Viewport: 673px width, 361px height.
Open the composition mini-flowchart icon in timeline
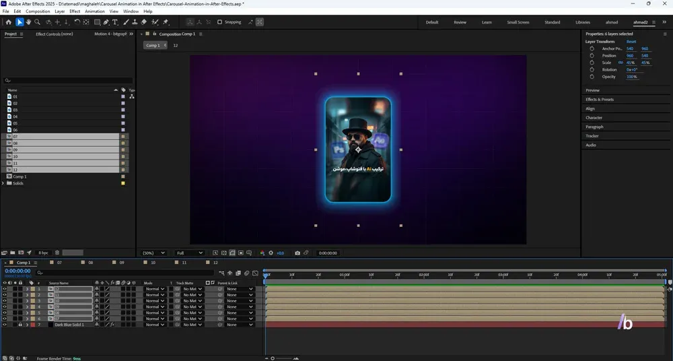(221, 273)
